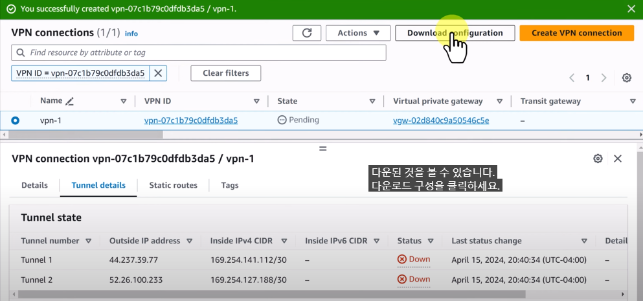This screenshot has height=301, width=643.
Task: Open the Tags tab
Action: 230,185
